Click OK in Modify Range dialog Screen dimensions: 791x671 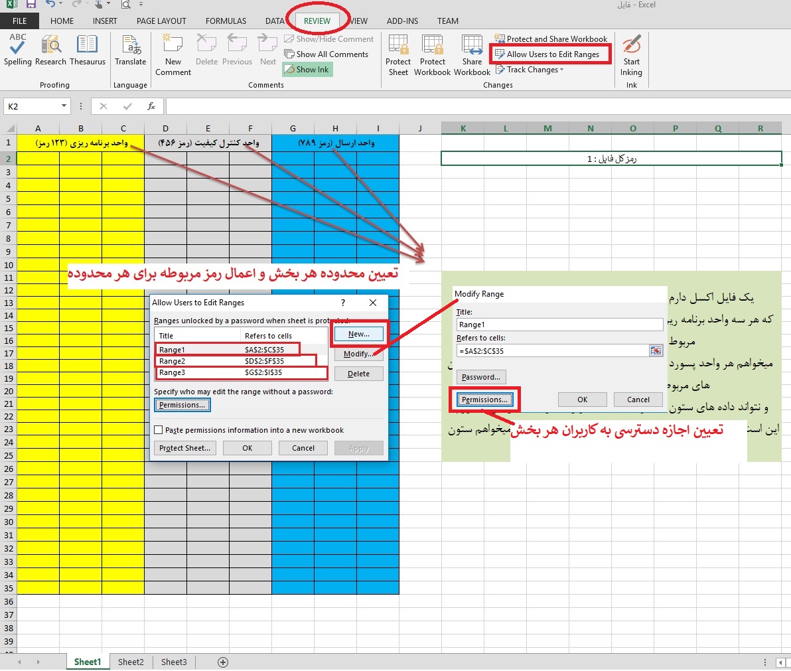point(583,400)
